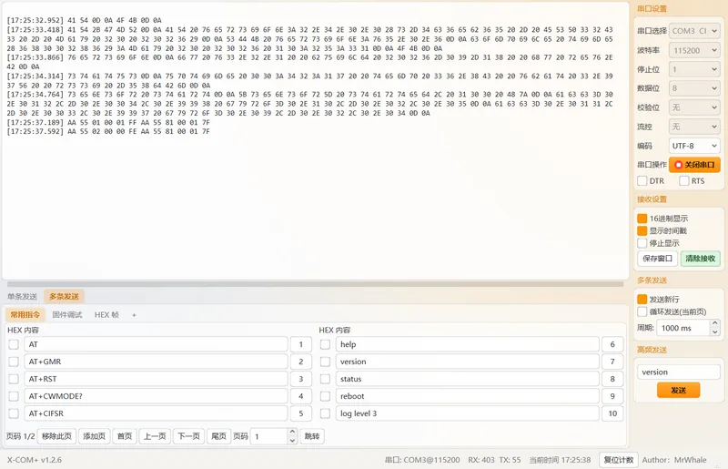Send AT+RST via number button 3

click(301, 379)
